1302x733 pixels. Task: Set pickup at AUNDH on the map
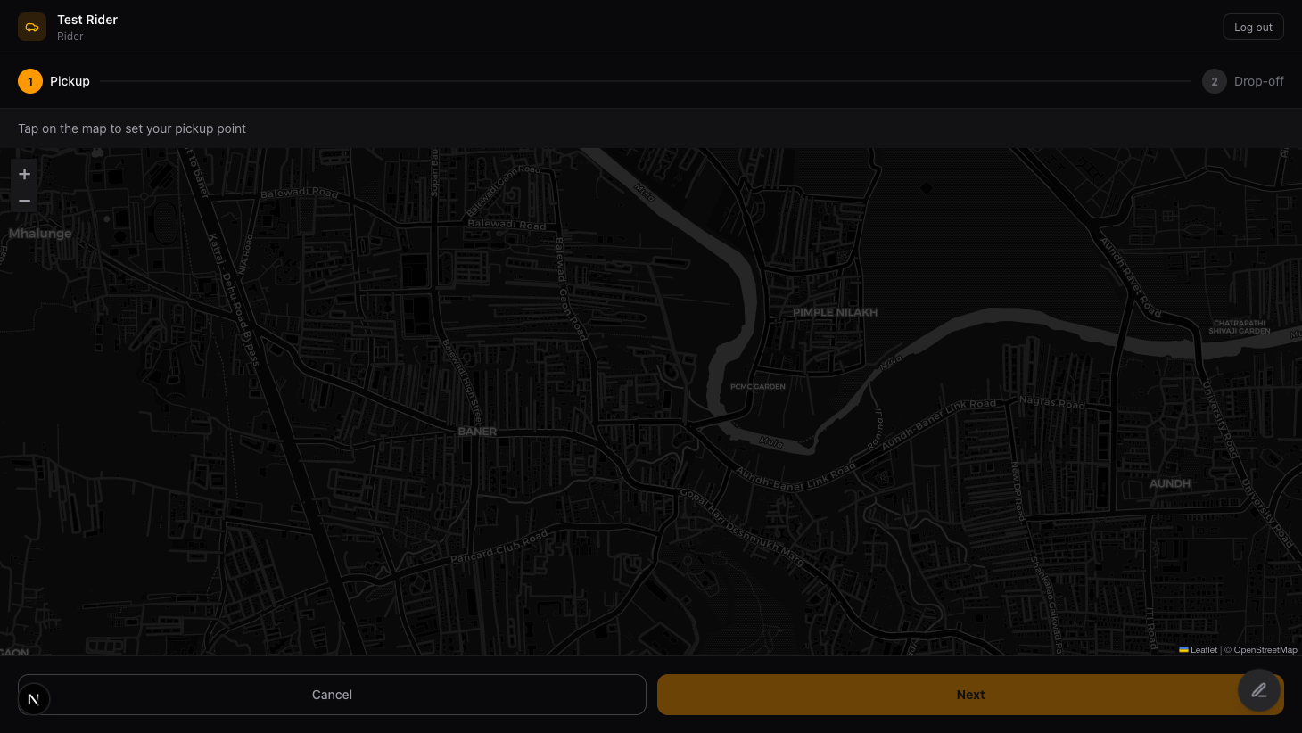1169,483
